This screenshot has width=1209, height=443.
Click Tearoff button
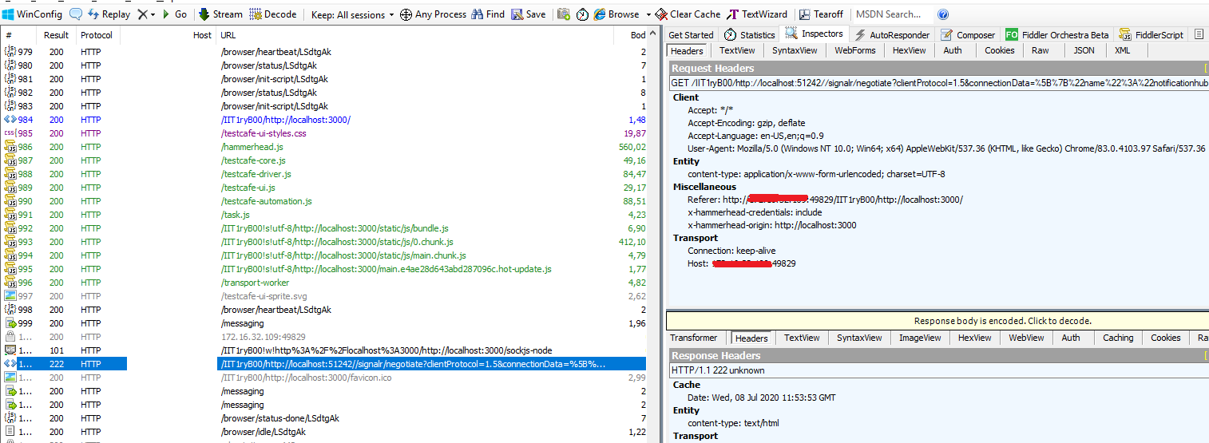[821, 14]
